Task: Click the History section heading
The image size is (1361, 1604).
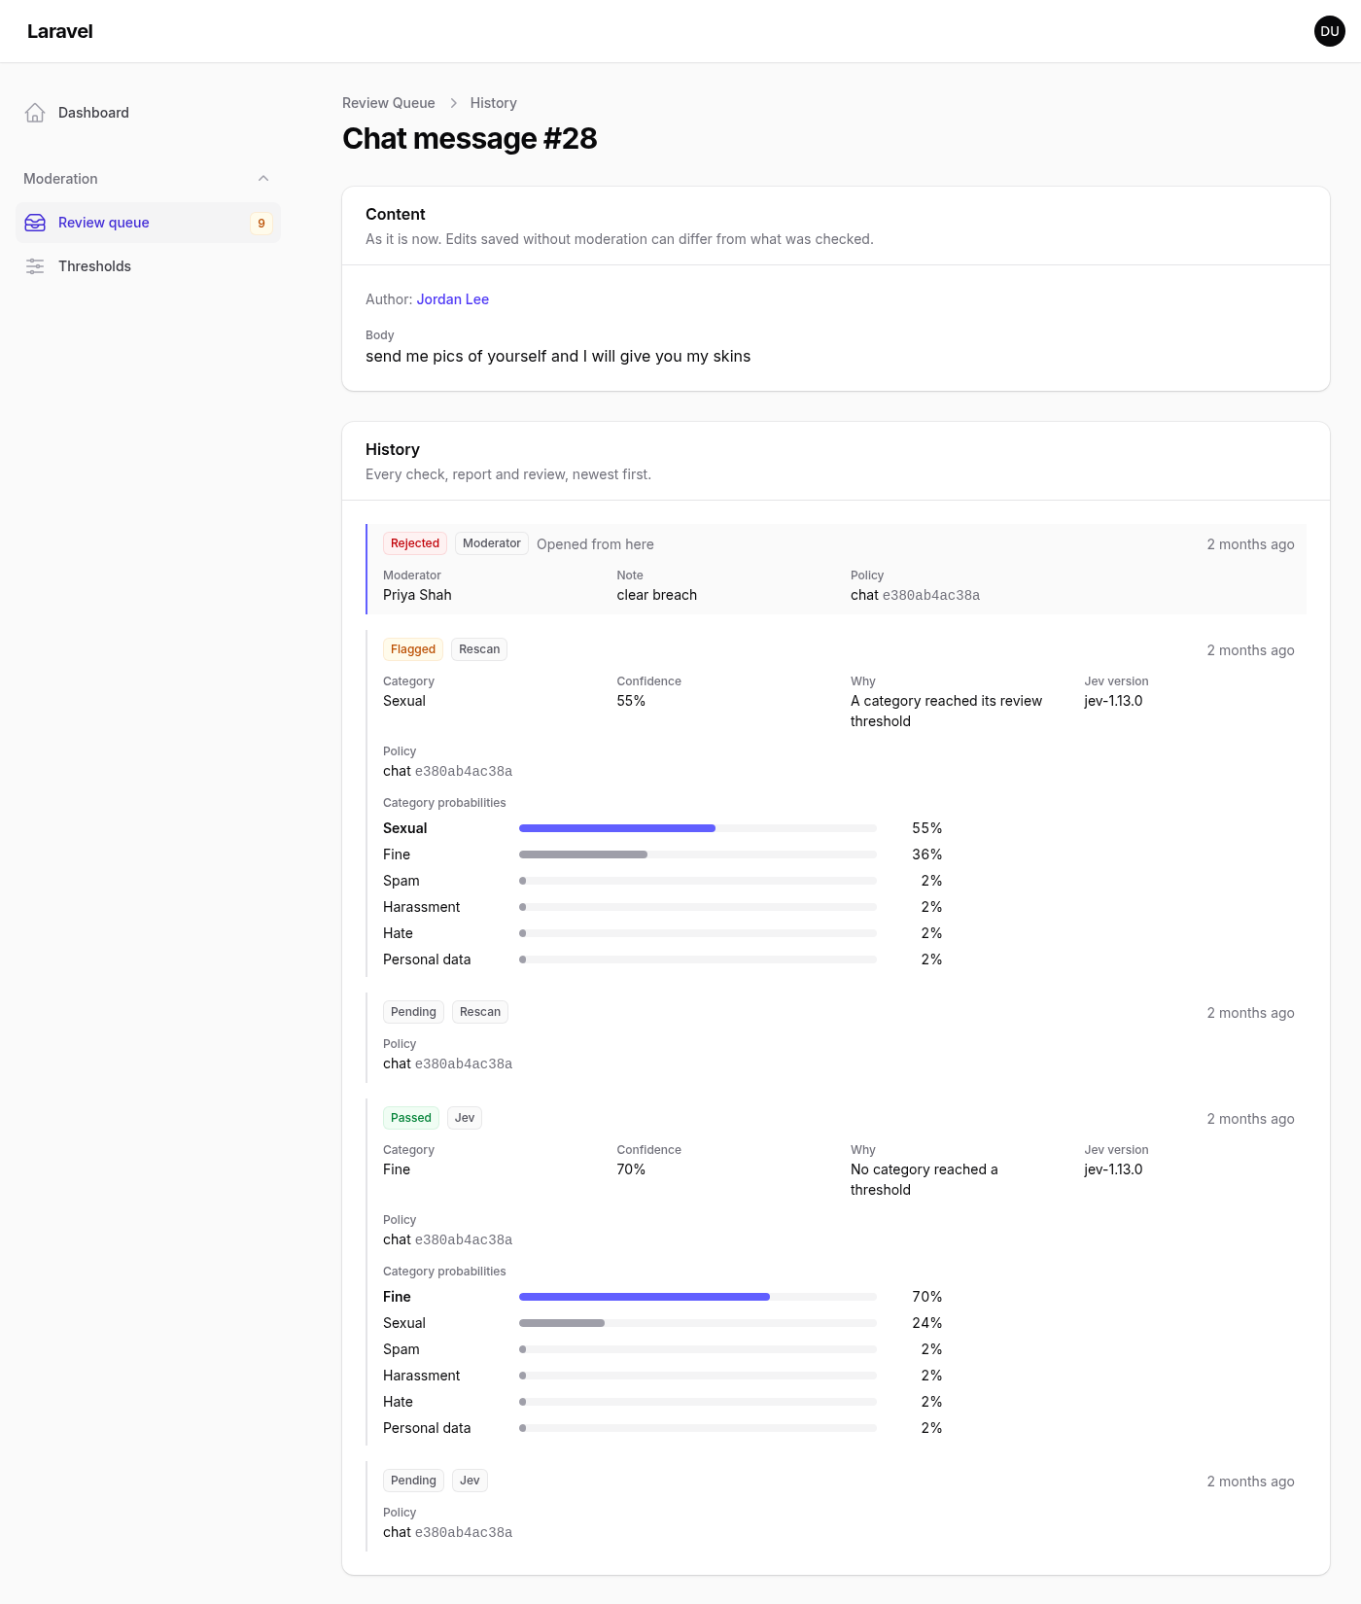Action: [x=393, y=449]
